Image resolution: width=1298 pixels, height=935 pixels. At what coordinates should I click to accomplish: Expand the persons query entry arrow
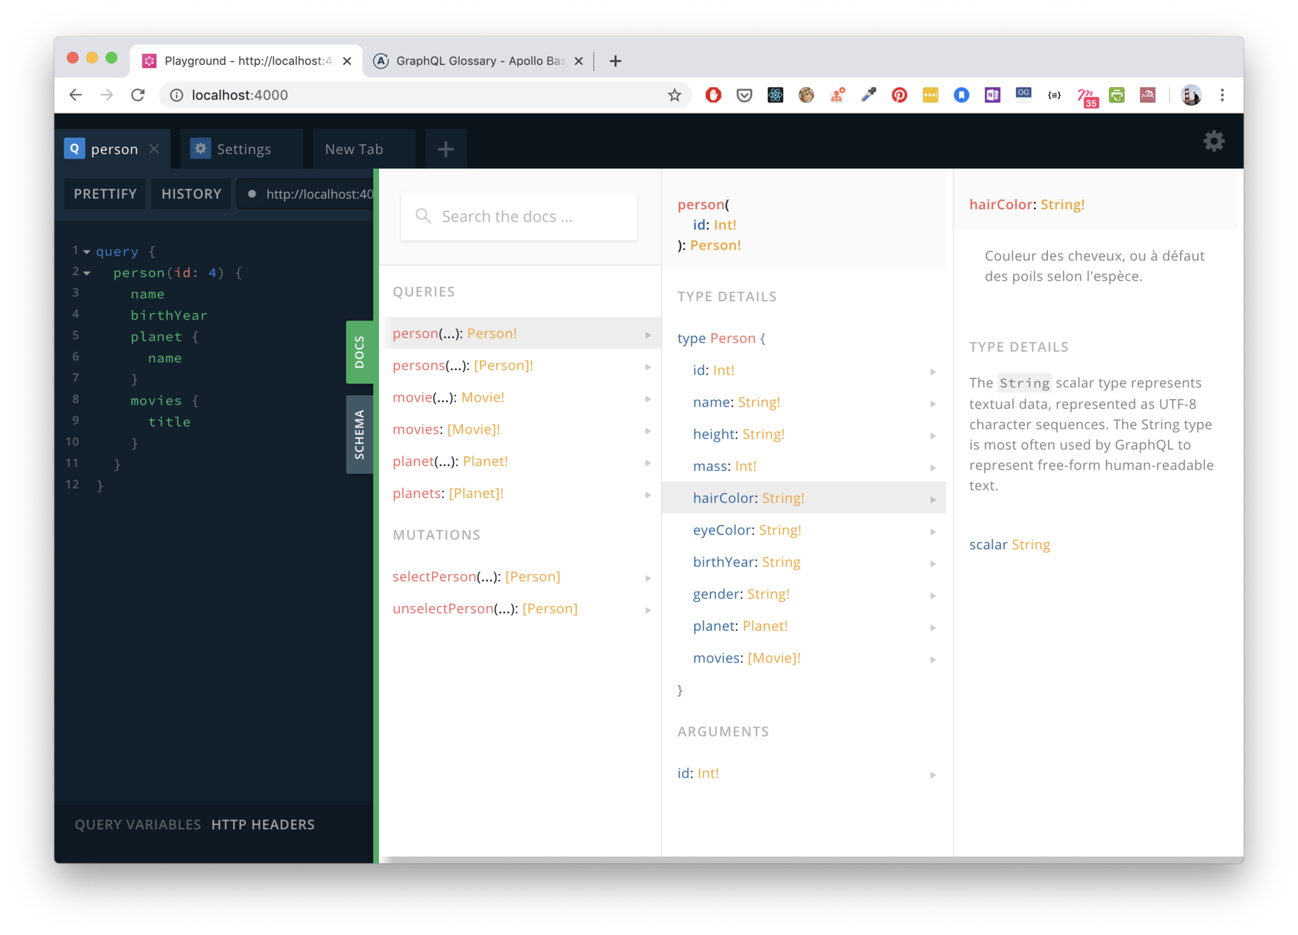(648, 366)
